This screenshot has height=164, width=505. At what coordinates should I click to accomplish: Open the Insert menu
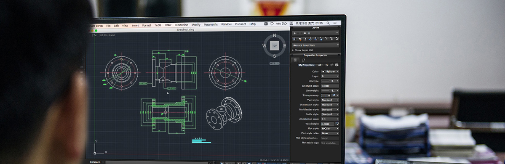point(135,25)
